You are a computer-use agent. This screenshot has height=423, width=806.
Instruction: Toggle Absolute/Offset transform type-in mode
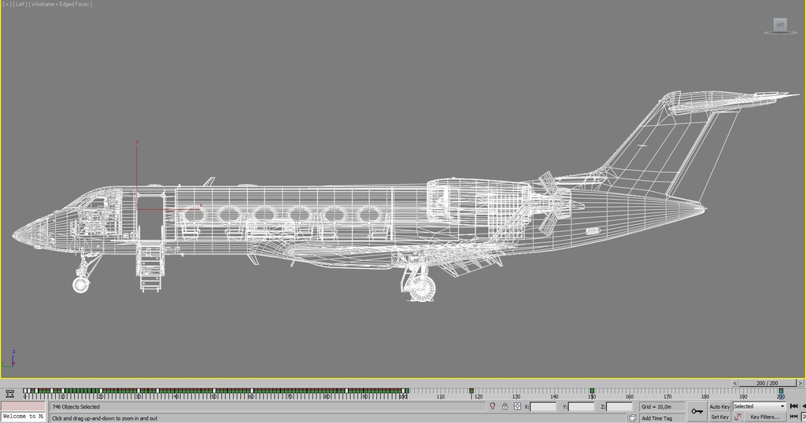[517, 406]
